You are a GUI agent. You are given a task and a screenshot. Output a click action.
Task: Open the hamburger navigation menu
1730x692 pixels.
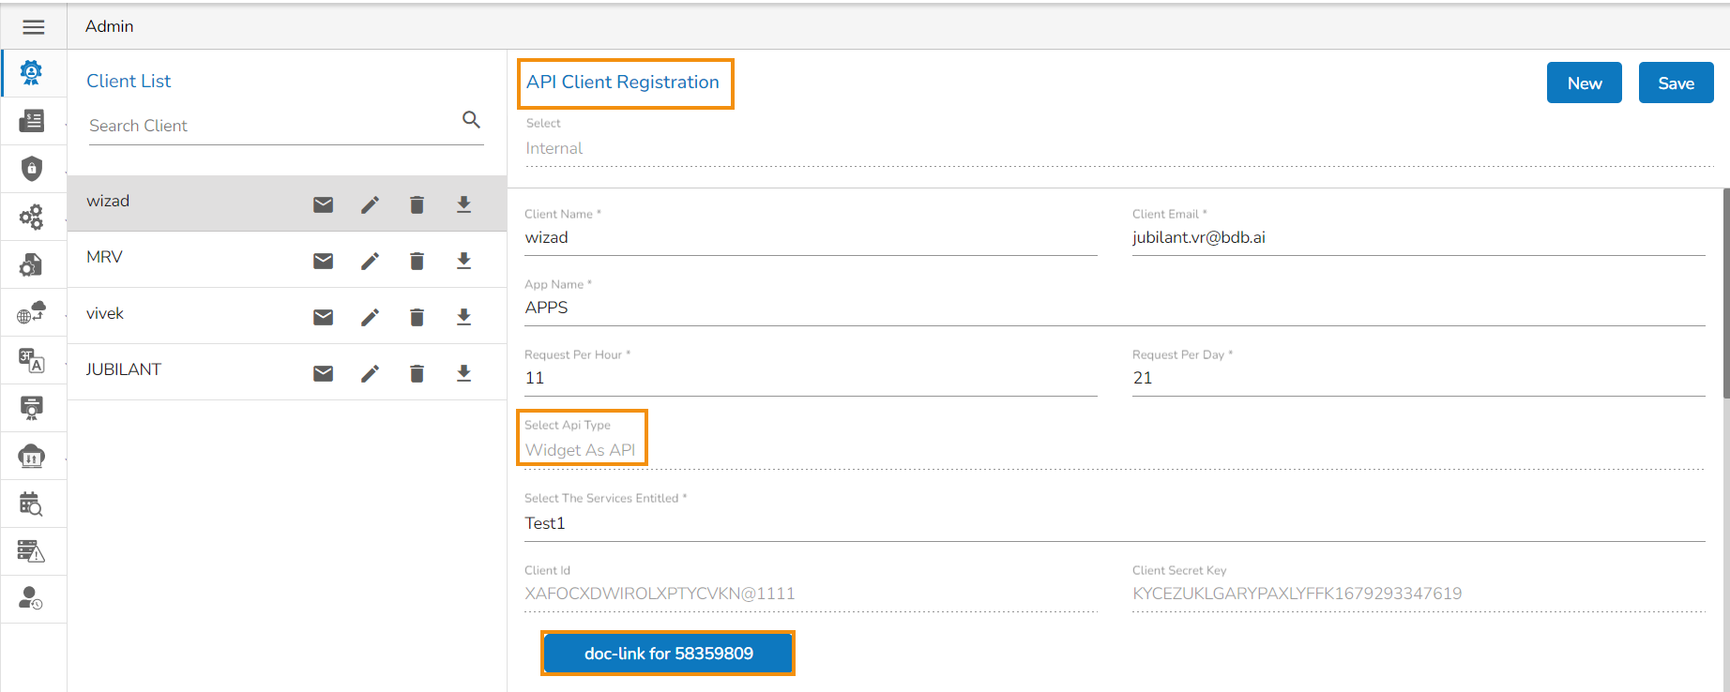pos(34,26)
